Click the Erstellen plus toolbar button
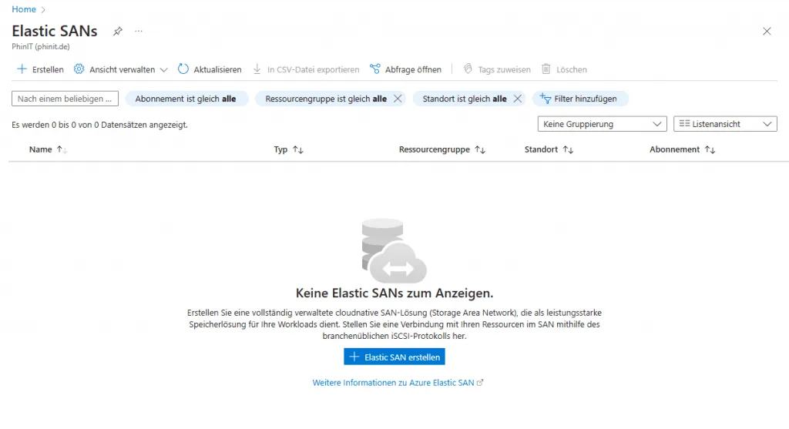 pos(40,69)
